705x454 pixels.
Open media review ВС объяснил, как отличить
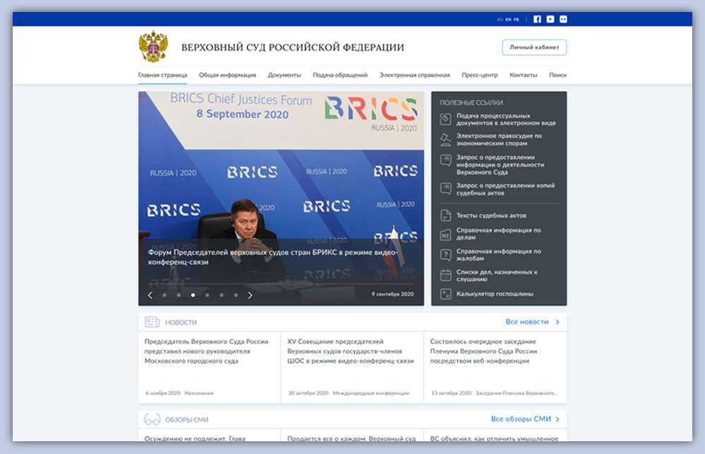(494, 438)
